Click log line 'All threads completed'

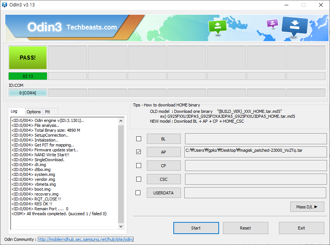(x=59, y=214)
